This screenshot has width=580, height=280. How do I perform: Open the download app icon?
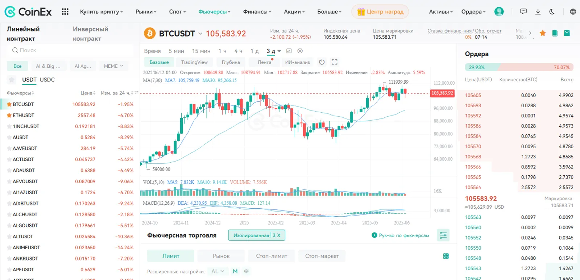click(x=538, y=12)
